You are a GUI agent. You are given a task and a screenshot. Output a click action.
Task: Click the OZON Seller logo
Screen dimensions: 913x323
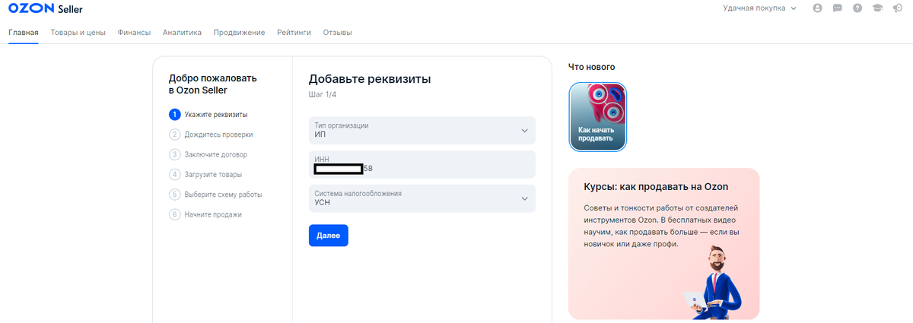(46, 9)
